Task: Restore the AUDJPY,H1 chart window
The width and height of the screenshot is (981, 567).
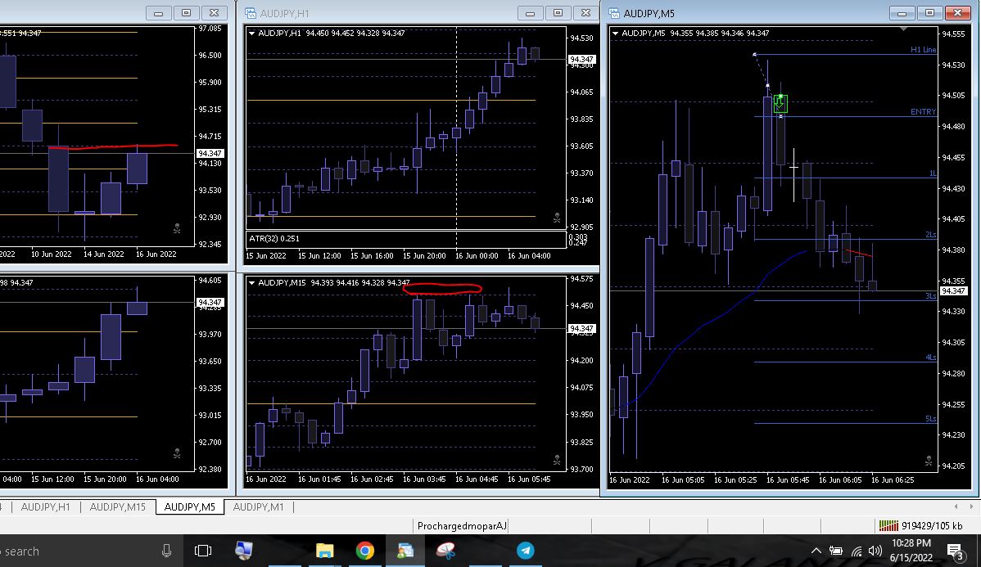Action: (x=558, y=12)
